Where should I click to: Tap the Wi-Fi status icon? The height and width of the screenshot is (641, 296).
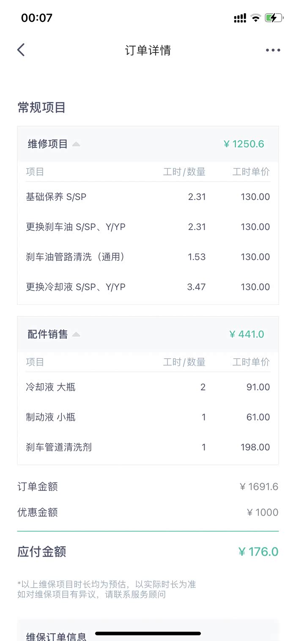[x=255, y=18]
